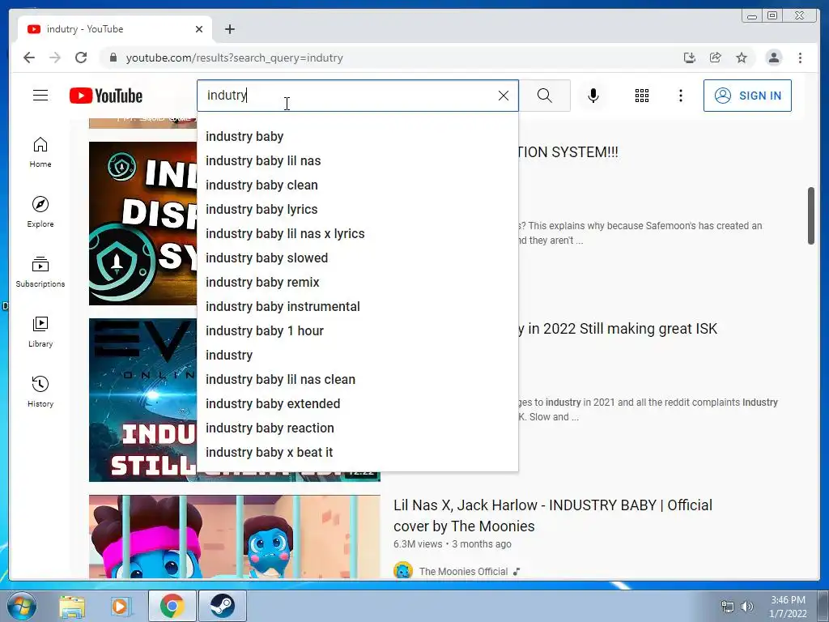
Task: Pick "industry baby lil nas clean" suggestion
Action: pos(357,380)
